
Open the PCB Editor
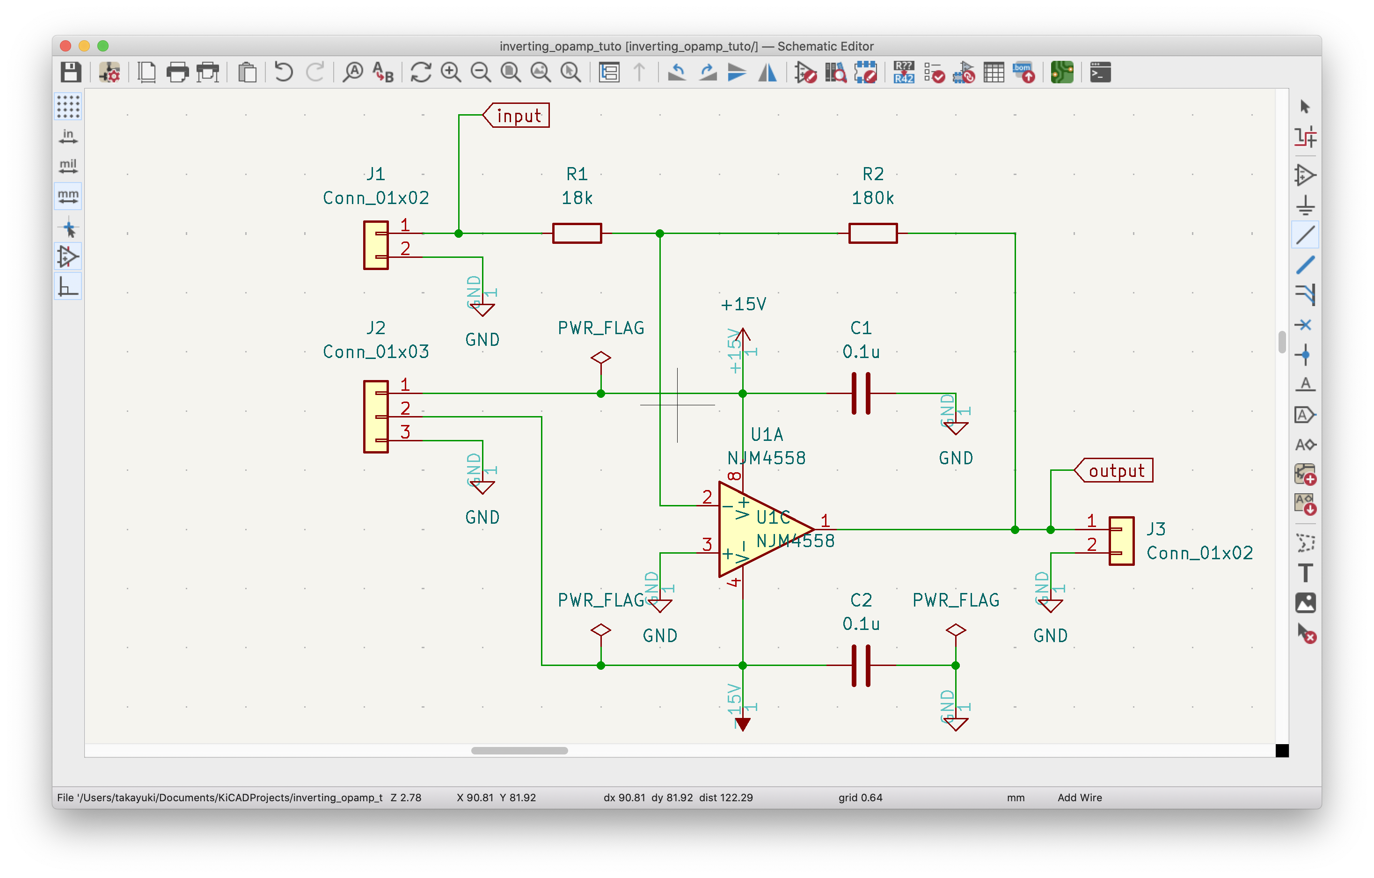(1062, 73)
